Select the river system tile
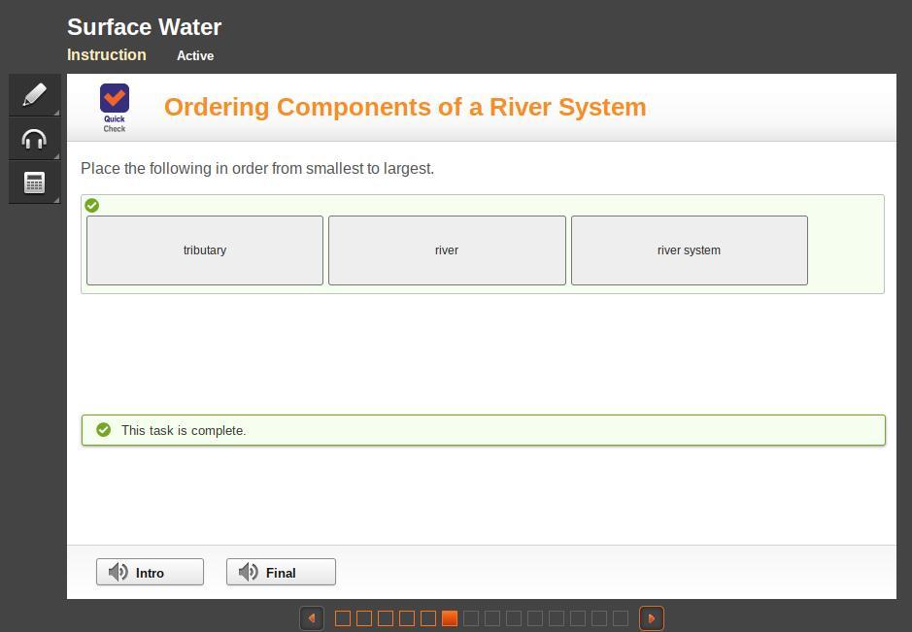 point(690,250)
